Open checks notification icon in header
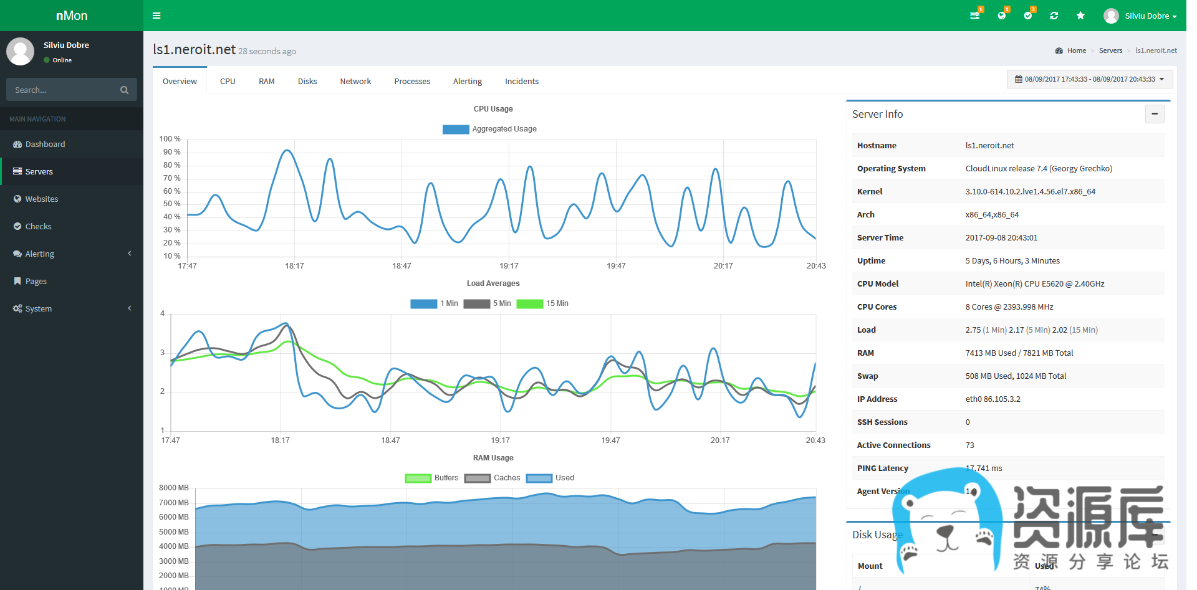Screen dimensions: 1197x590 pyautogui.click(x=1027, y=16)
